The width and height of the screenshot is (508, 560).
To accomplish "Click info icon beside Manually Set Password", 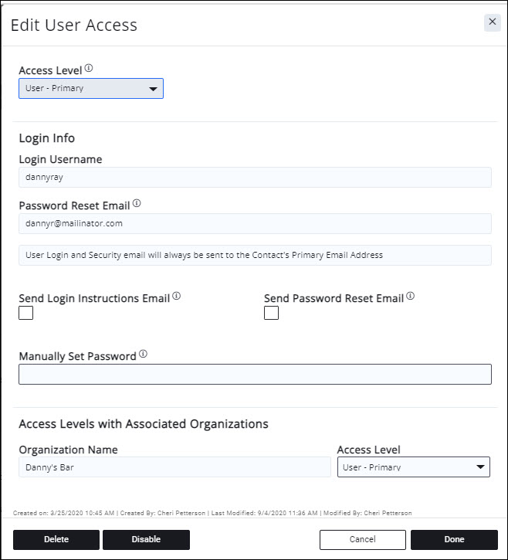I will coord(143,355).
